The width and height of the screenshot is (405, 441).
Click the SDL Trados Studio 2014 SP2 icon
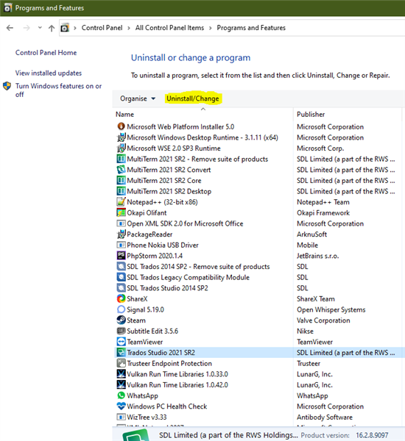tap(121, 287)
